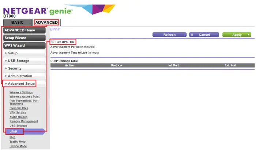256x150 pixels.
Task: Click the UPnP page title
Action: click(x=55, y=29)
